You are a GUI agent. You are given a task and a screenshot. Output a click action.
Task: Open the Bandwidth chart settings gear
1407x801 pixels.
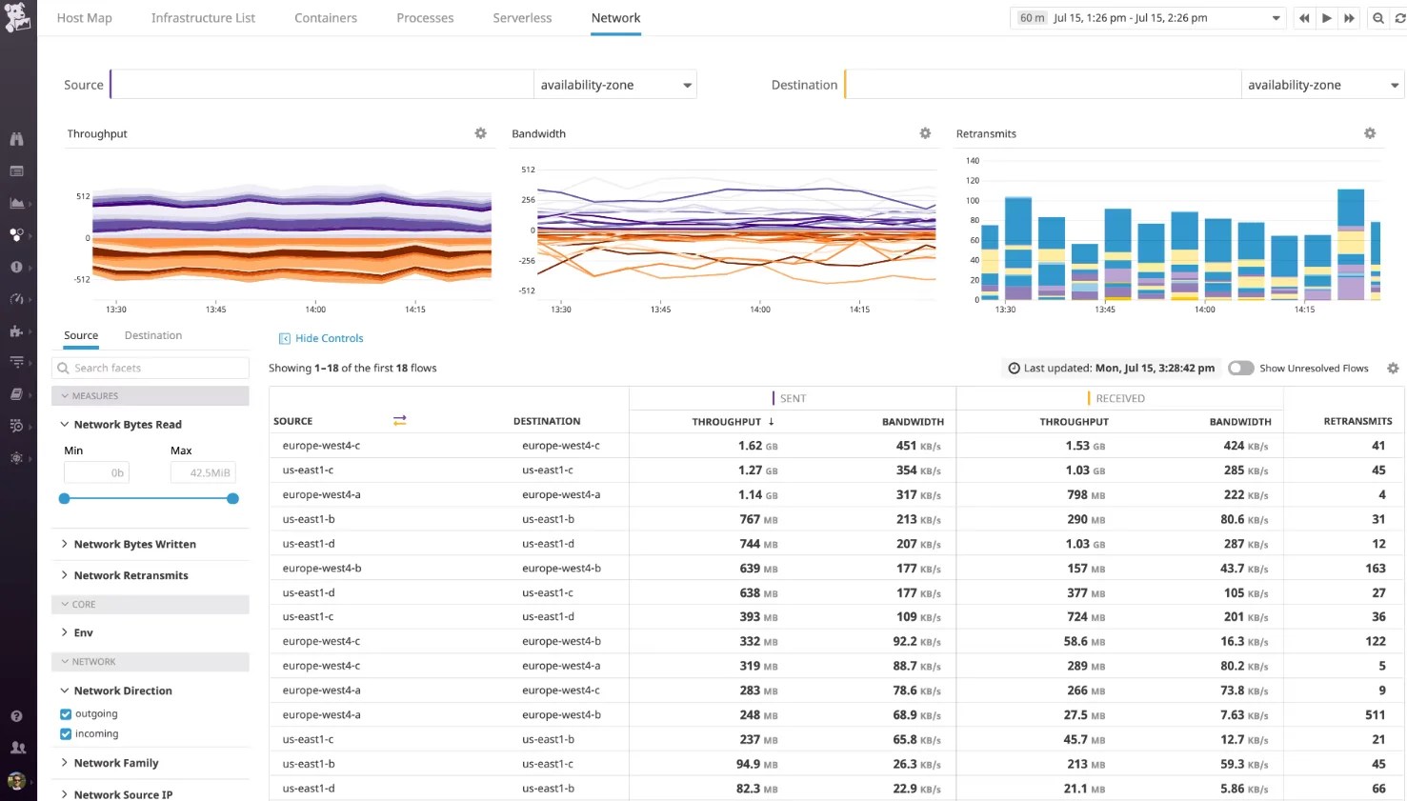pyautogui.click(x=924, y=133)
